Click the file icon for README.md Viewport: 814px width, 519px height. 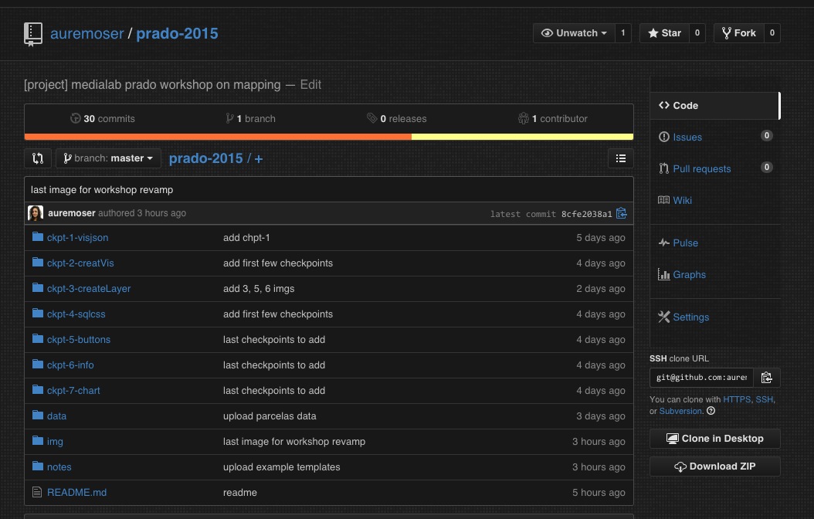tap(37, 492)
